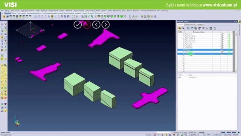
Task: Open the Machining menu
Action: [x=117, y=11]
